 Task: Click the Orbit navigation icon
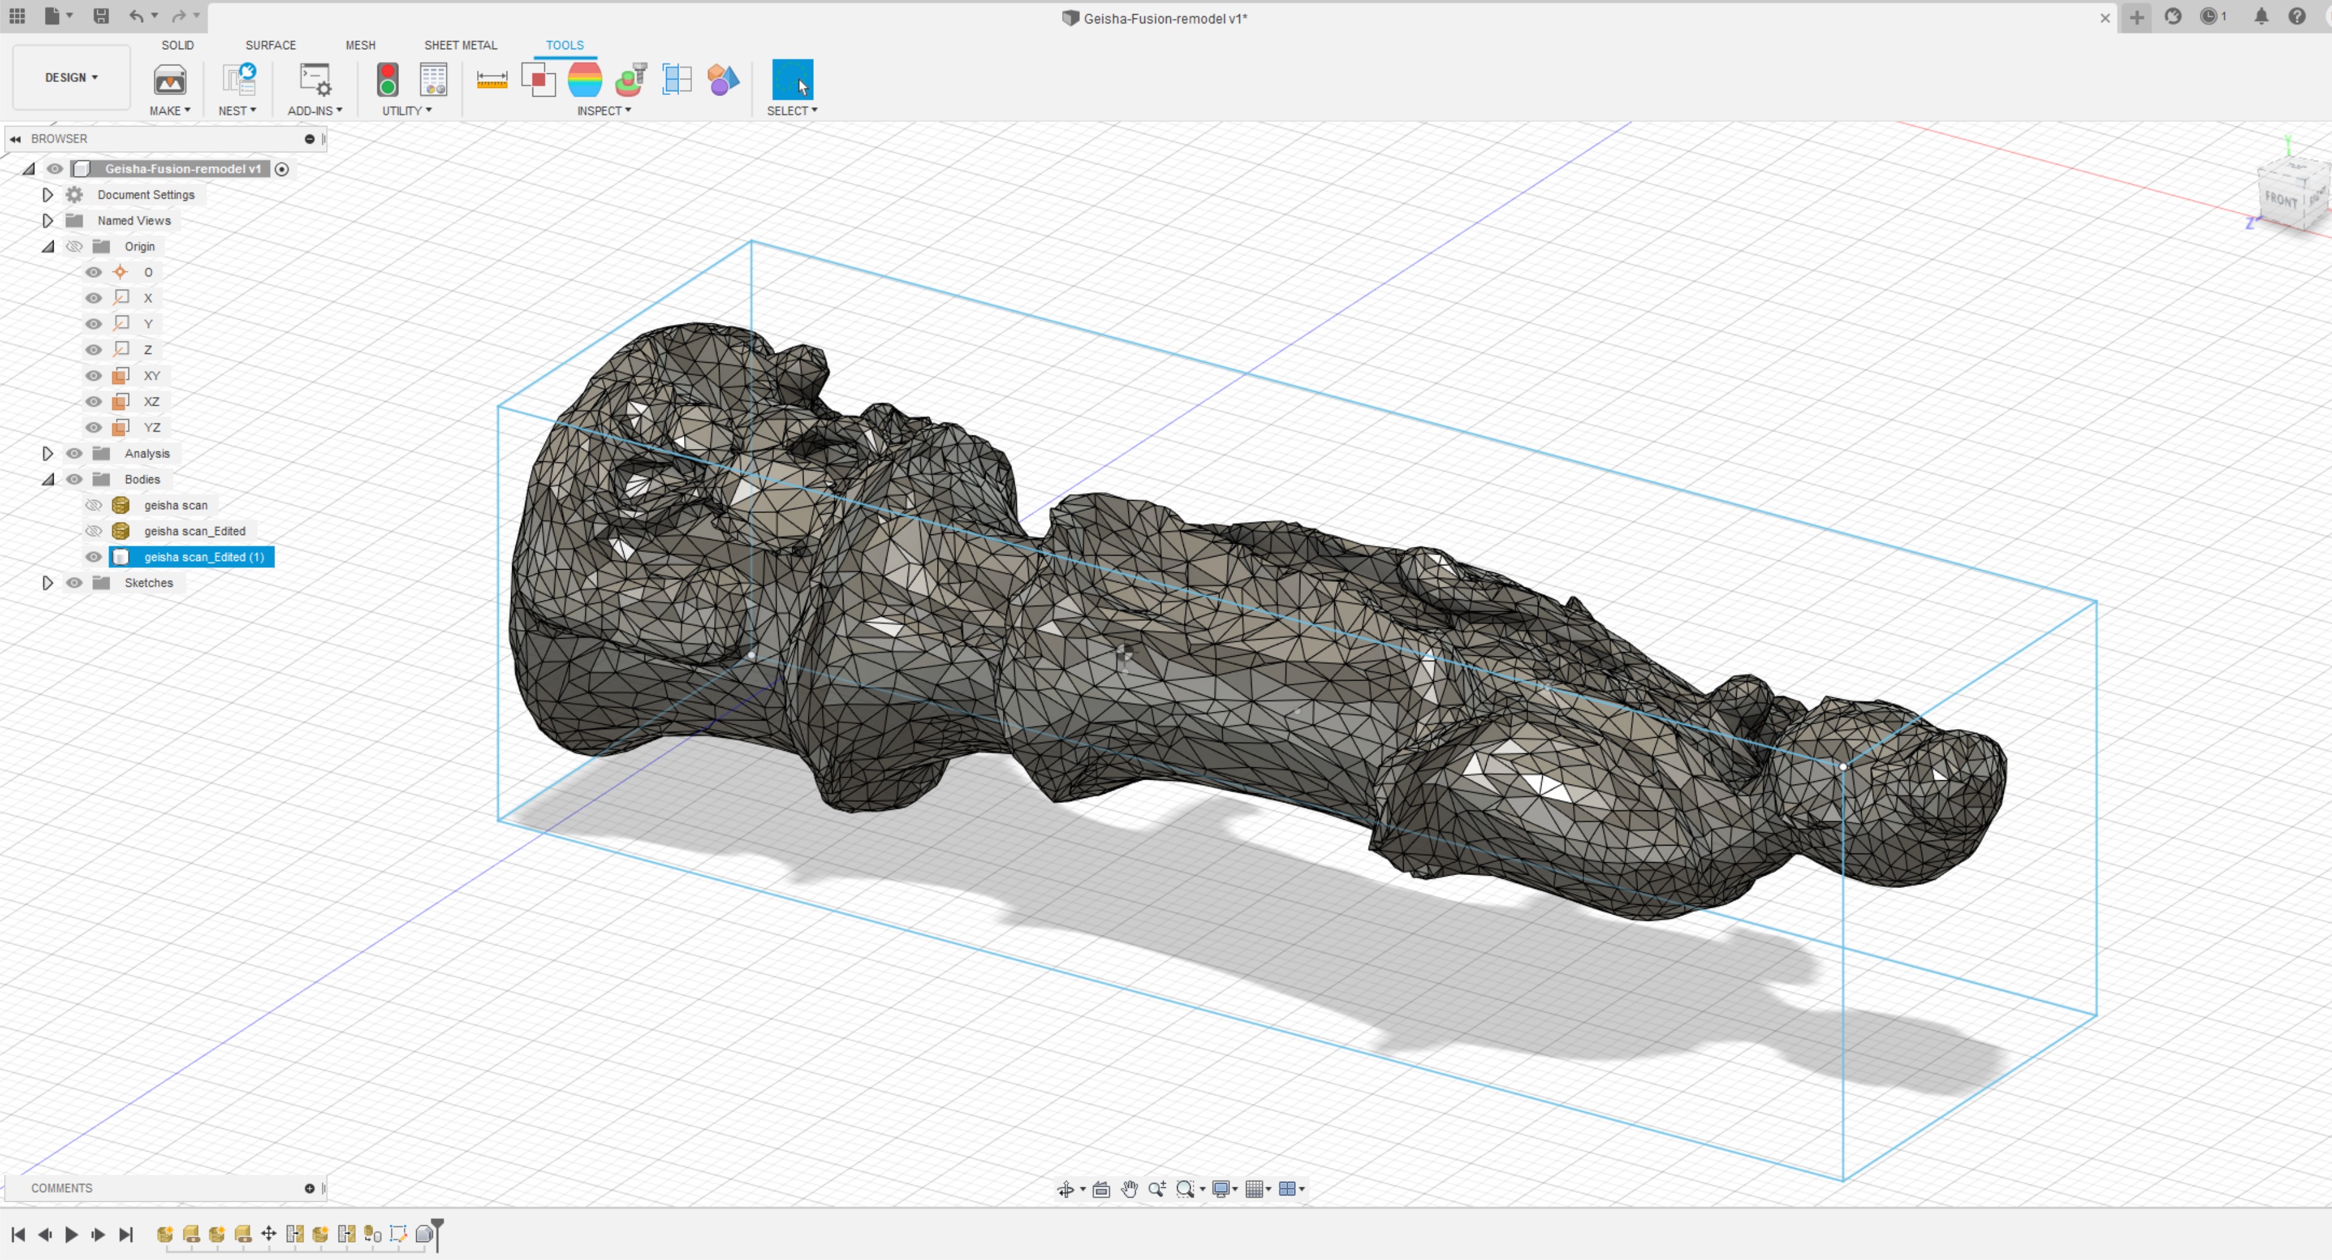(x=1066, y=1189)
